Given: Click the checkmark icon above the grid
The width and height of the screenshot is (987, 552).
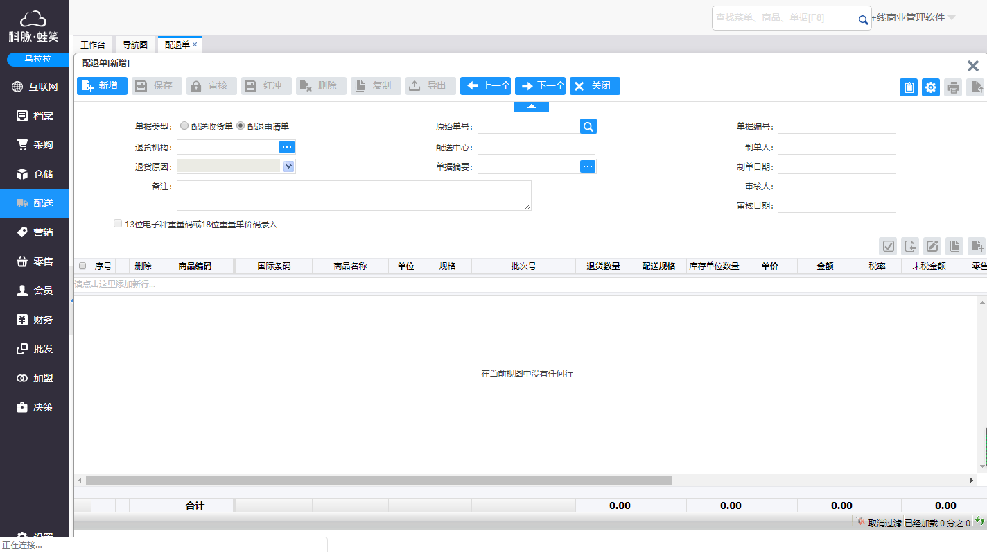Looking at the screenshot, I should pos(888,245).
